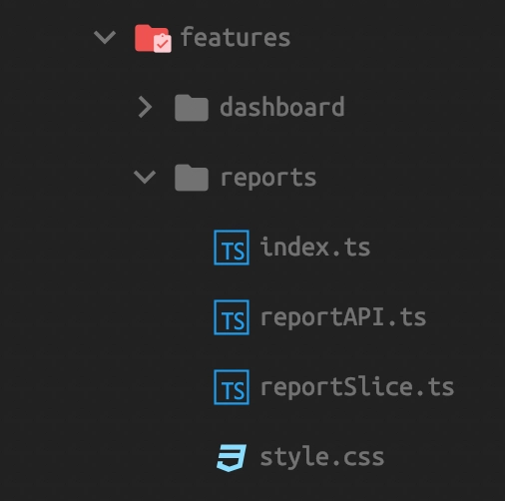Select the features folder name
This screenshot has width=505, height=501.
(x=236, y=37)
